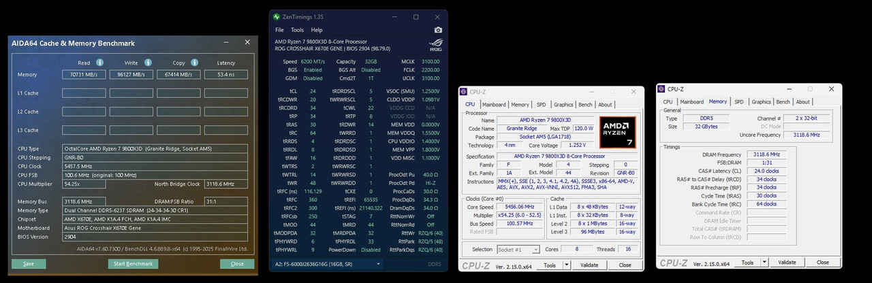
Task: Open the Tools menu in ZenTimings
Action: (x=297, y=30)
